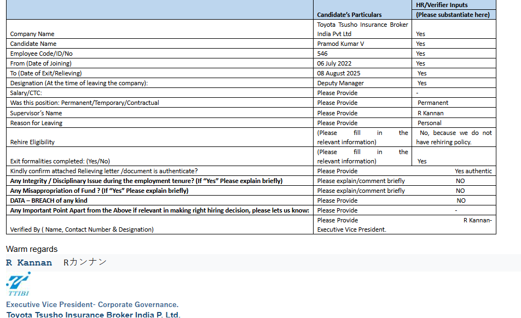Click 'Yes' in the Designation row
521x318 pixels.
coord(422,83)
